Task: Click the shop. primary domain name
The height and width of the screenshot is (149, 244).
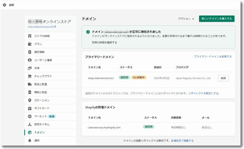Action: pos(101,78)
